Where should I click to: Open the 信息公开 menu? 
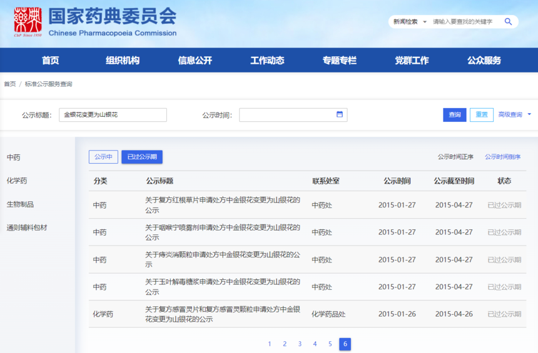(195, 61)
